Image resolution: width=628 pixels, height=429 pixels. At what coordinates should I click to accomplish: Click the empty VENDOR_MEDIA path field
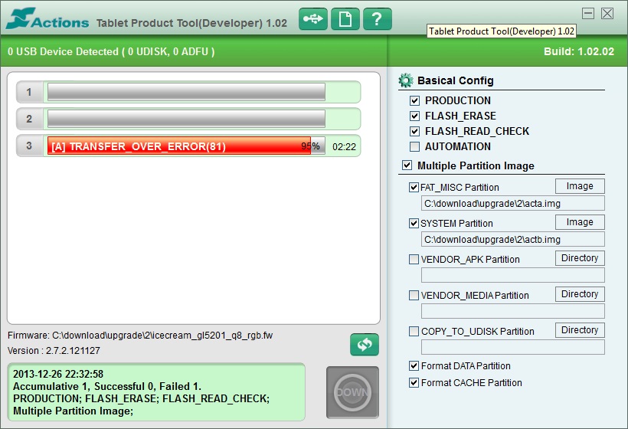pyautogui.click(x=512, y=311)
